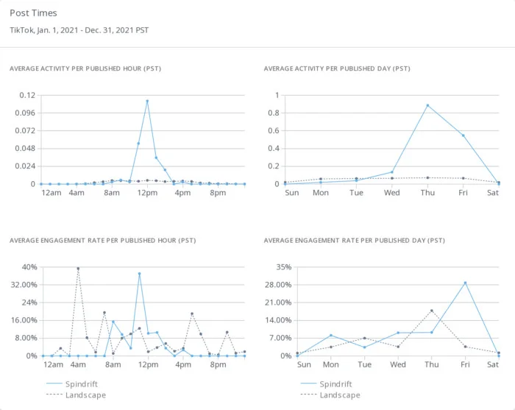Image resolution: width=515 pixels, height=410 pixels.
Task: Click Friday Spindrift peak in daily engagement chart
Action: pos(465,283)
